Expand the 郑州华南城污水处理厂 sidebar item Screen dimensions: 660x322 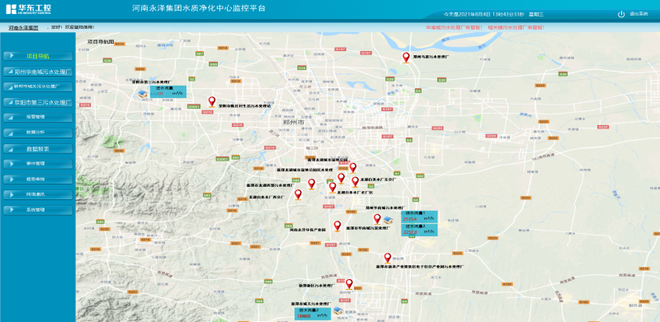click(38, 72)
